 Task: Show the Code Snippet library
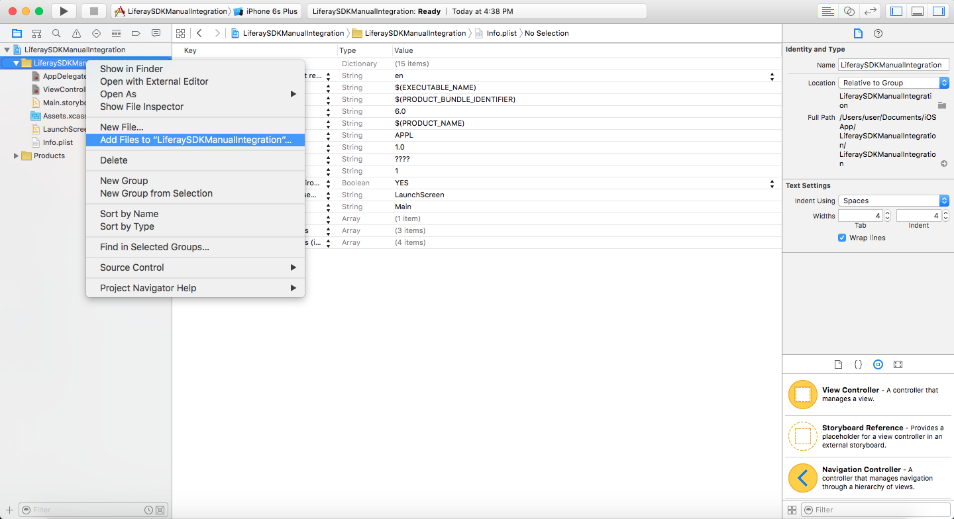[x=858, y=364]
